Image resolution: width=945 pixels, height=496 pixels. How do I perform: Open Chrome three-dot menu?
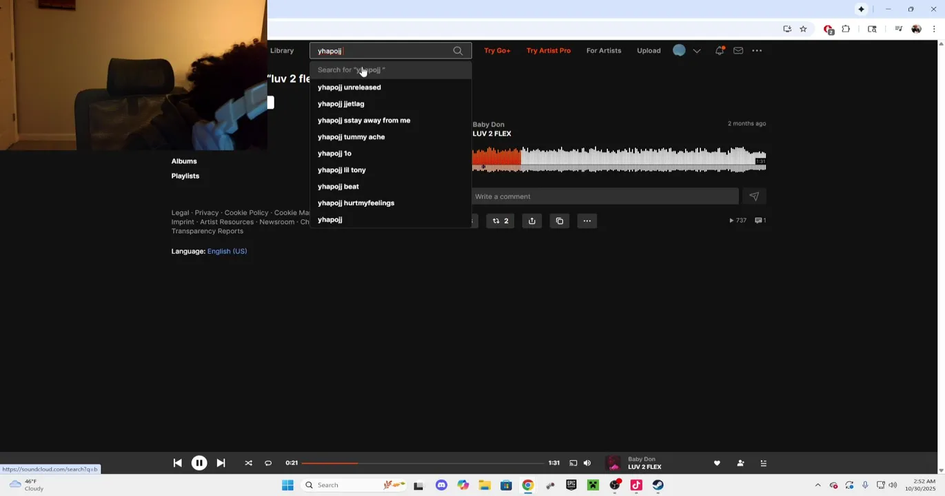tap(934, 29)
